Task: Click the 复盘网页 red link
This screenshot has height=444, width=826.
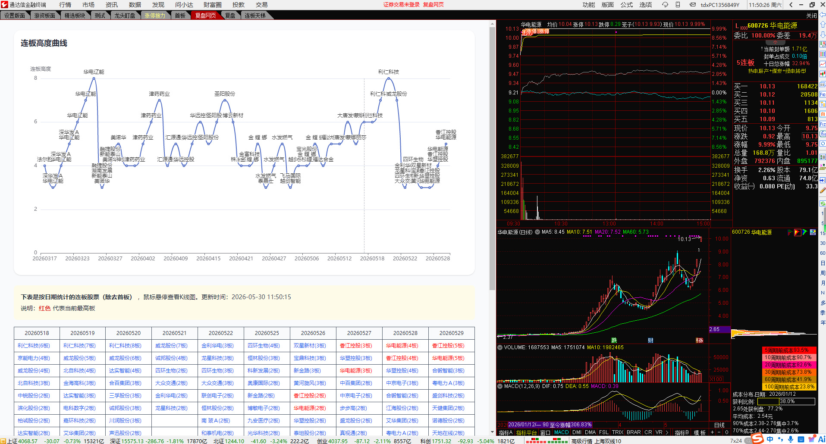Action: click(x=433, y=5)
